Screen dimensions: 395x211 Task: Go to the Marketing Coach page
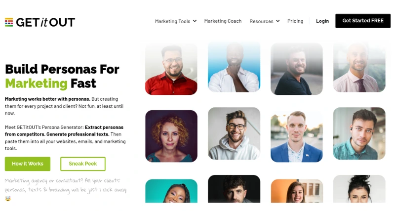pyautogui.click(x=223, y=21)
